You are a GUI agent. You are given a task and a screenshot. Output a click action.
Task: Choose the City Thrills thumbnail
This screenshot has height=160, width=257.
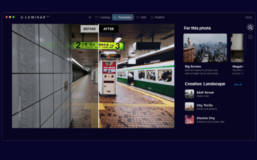coord(189,107)
